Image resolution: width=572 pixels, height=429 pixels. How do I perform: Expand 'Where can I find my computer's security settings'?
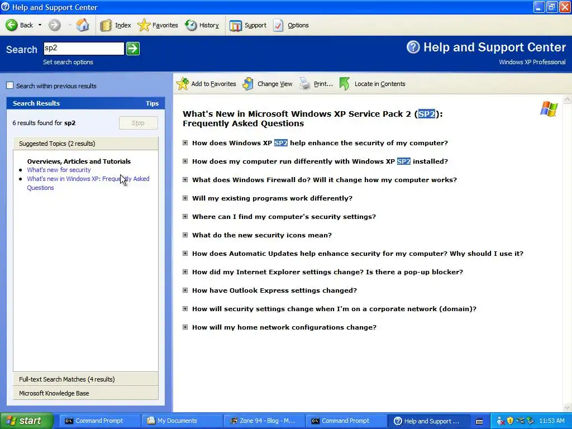(185, 216)
